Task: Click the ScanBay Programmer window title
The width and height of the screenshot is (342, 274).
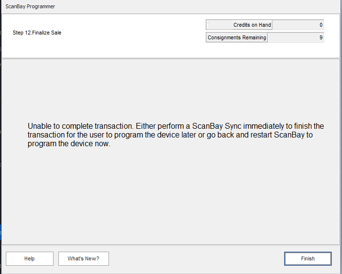Action: point(30,7)
